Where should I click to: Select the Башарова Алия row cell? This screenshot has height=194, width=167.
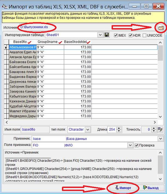pyautogui.click(x=23, y=72)
